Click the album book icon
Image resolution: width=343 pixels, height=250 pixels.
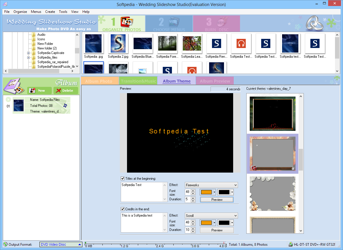14,86
